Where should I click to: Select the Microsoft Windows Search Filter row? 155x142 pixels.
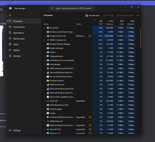click(x=89, y=89)
